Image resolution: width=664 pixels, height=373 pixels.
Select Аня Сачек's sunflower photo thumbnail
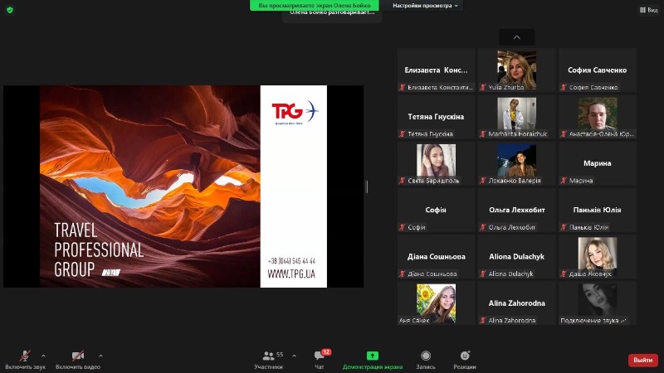coord(436,303)
